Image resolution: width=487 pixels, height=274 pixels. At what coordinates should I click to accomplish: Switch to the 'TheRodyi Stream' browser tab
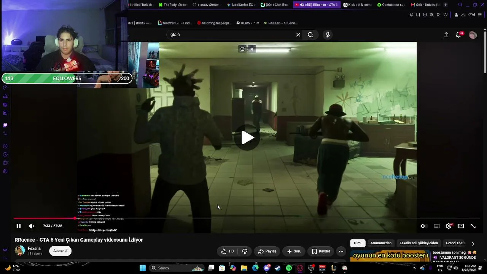(x=173, y=5)
